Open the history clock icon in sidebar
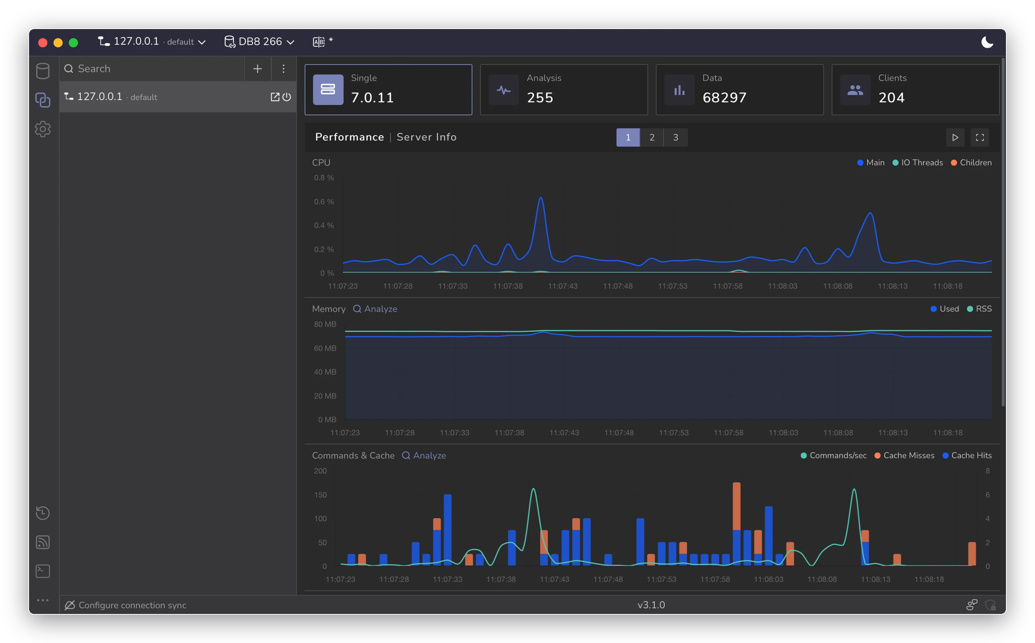This screenshot has width=1035, height=643. [x=42, y=513]
